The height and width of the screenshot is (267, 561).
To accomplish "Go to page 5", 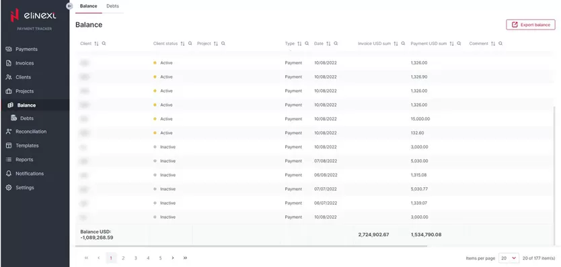I will (x=160, y=258).
